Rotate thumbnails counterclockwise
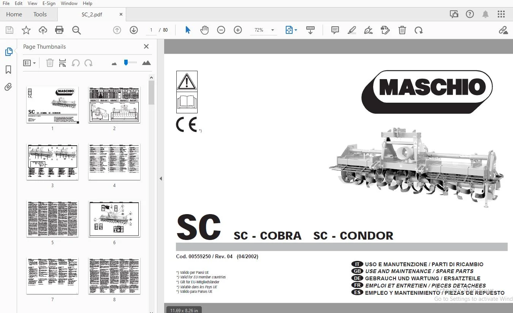The width and height of the screenshot is (513, 313). pyautogui.click(x=76, y=63)
